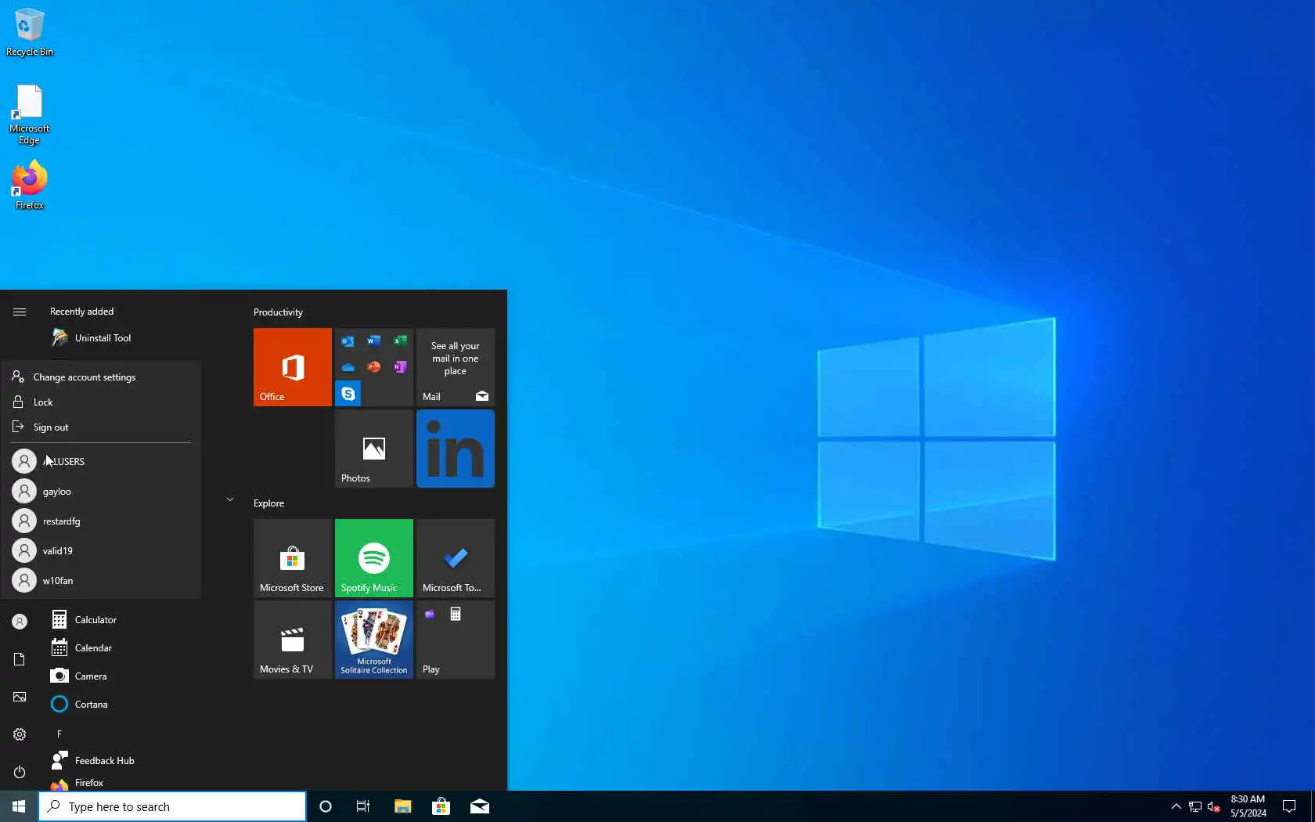
Task: Open the Office tile
Action: (293, 367)
